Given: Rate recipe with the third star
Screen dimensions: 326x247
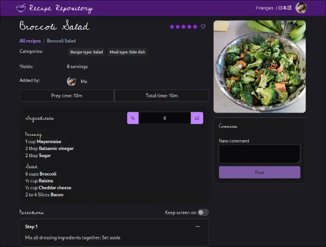Looking at the screenshot, I should (184, 27).
